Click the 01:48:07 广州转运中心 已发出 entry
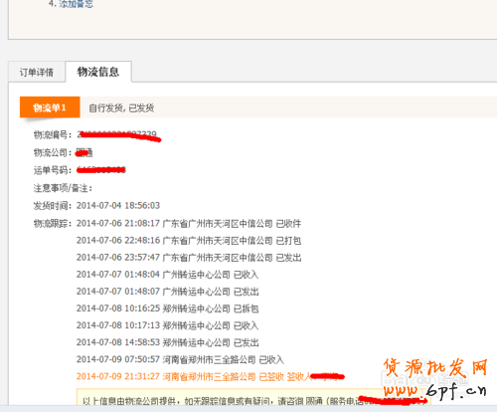 pyautogui.click(x=167, y=292)
